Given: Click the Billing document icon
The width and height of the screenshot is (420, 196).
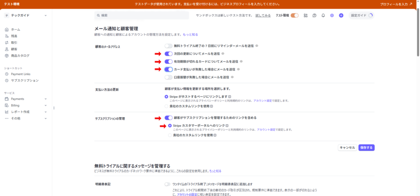Looking at the screenshot, I should pyautogui.click(x=7, y=105).
